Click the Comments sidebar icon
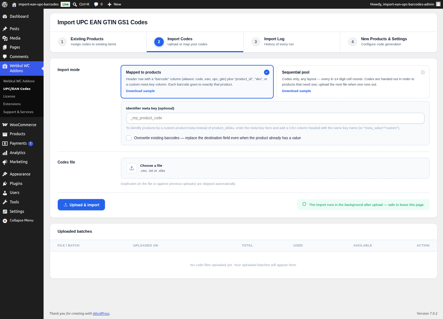The image size is (443, 319). tap(5, 57)
